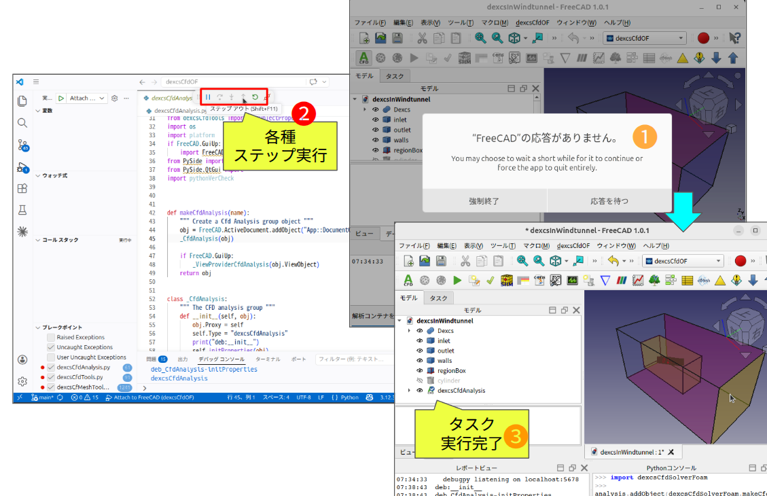
Task: Click the 応答を待つ button
Action: click(609, 201)
